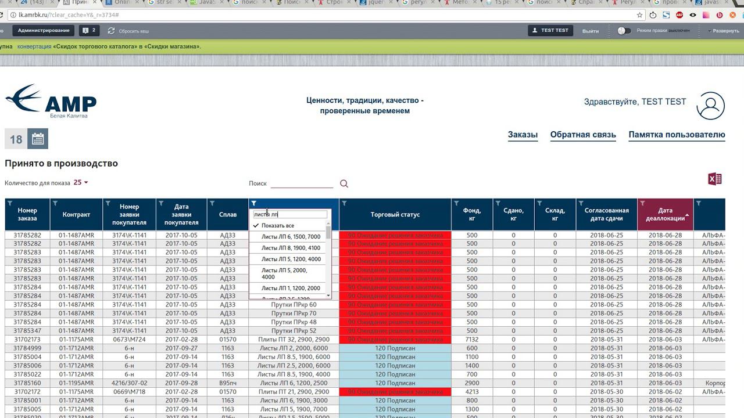Click filter icon on Номер заказа column
The image size is (744, 418).
[x=9, y=203]
